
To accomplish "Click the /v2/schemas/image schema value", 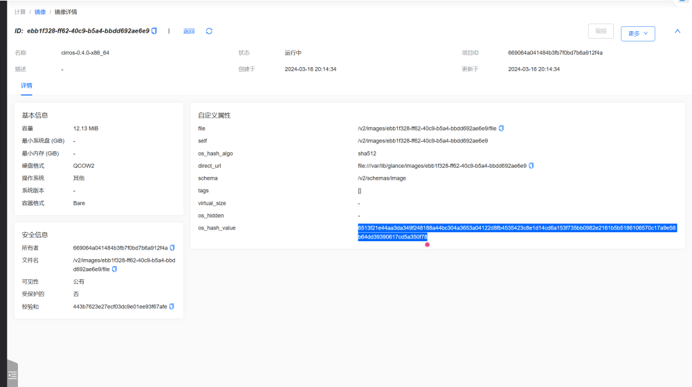I will [381, 178].
